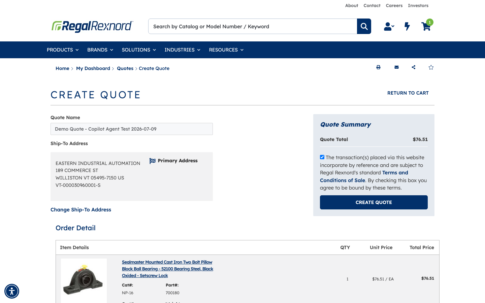485x303 pixels.
Task: Expand the PRODUCTS menu
Action: tap(63, 50)
